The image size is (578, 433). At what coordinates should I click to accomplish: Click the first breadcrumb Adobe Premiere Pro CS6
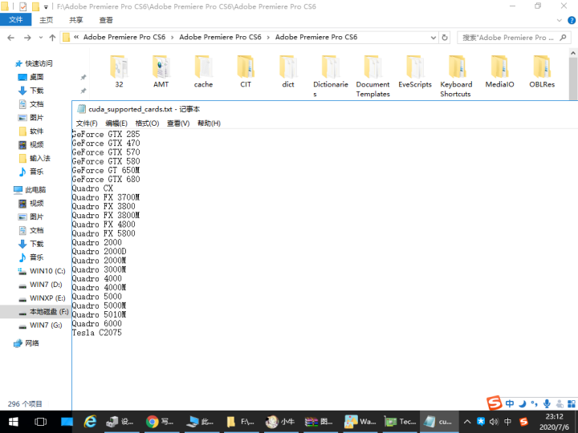pos(124,37)
